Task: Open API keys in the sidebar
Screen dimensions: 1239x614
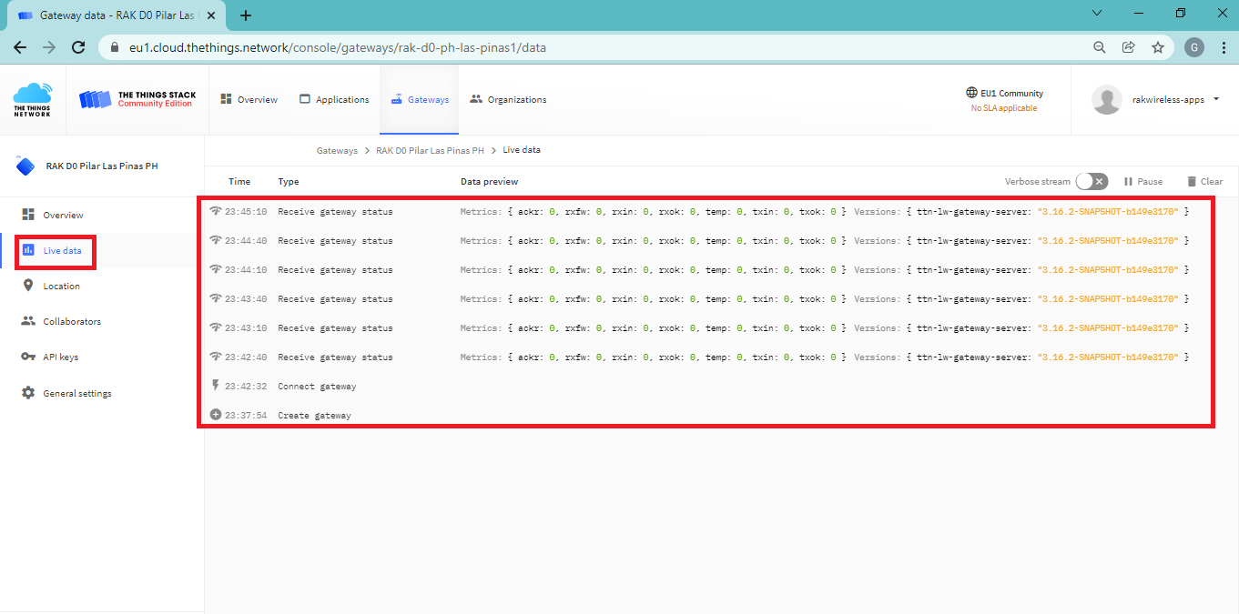Action: tap(60, 357)
